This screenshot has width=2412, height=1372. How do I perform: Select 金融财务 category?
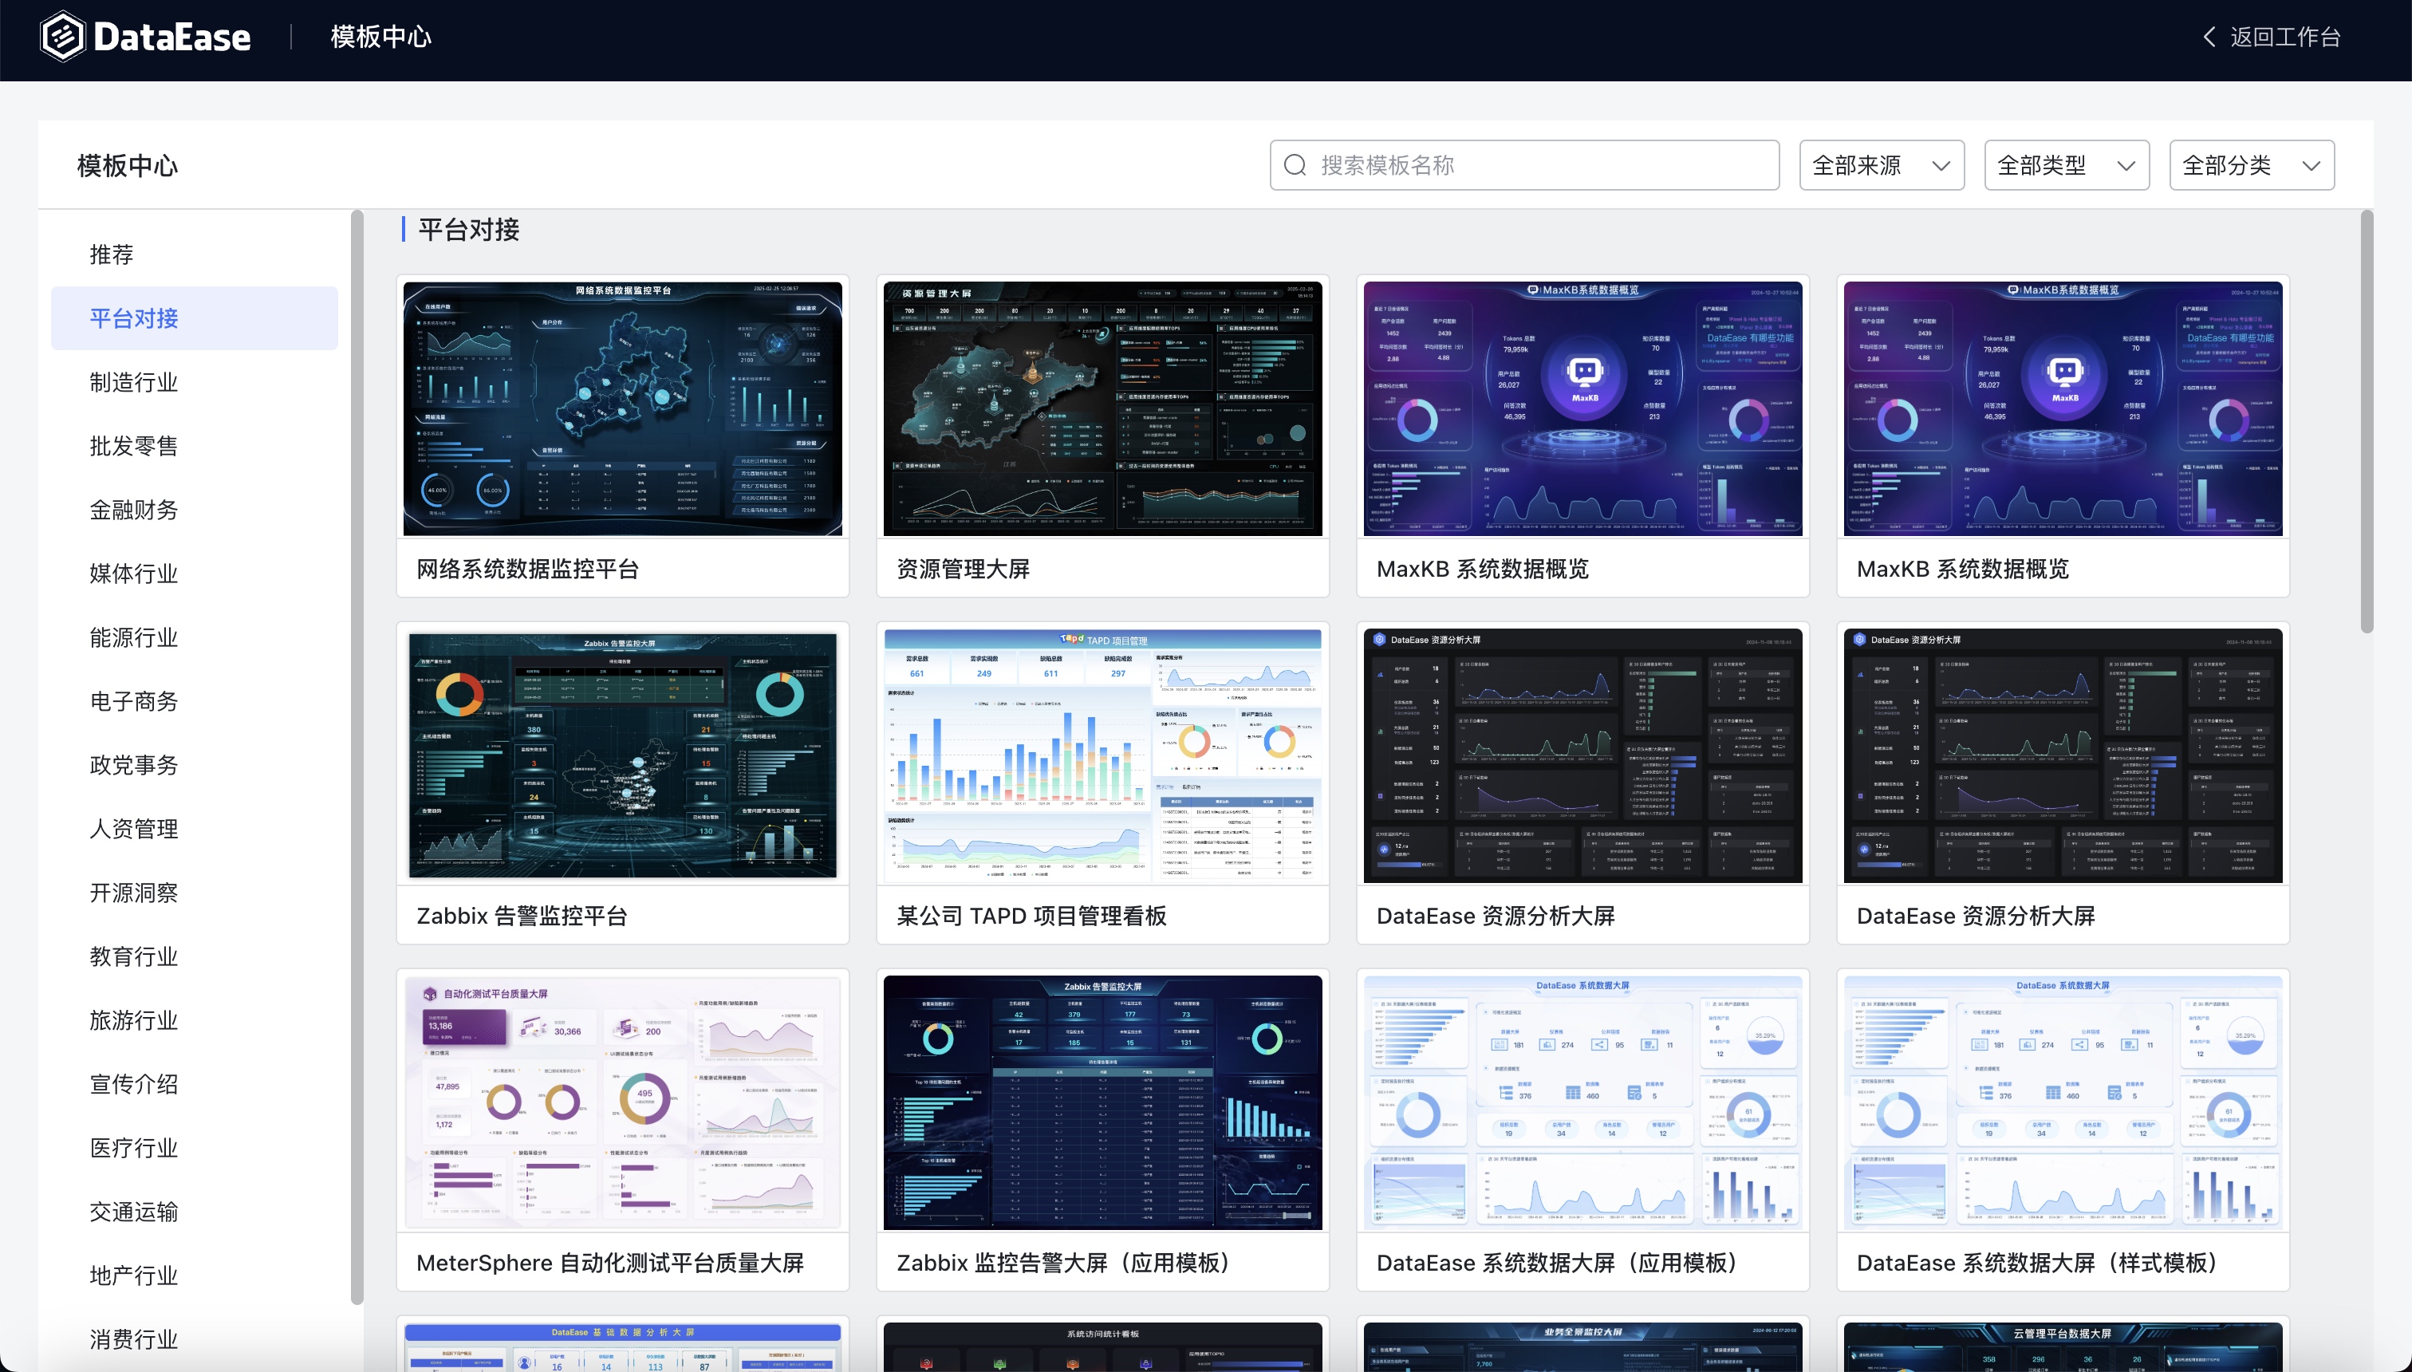click(194, 510)
